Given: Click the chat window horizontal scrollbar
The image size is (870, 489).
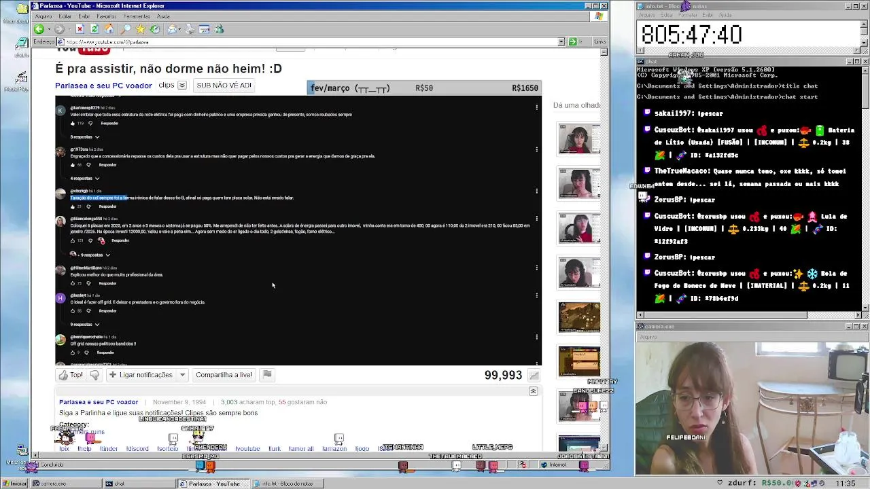Looking at the screenshot, I should point(748,315).
